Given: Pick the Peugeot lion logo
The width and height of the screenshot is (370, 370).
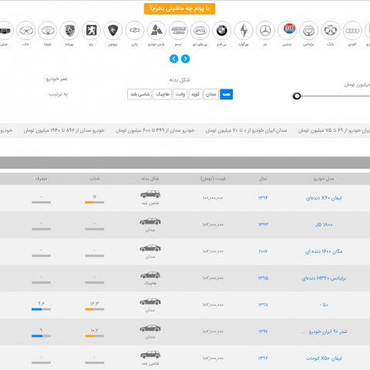Looking at the screenshot, I should point(91,31).
